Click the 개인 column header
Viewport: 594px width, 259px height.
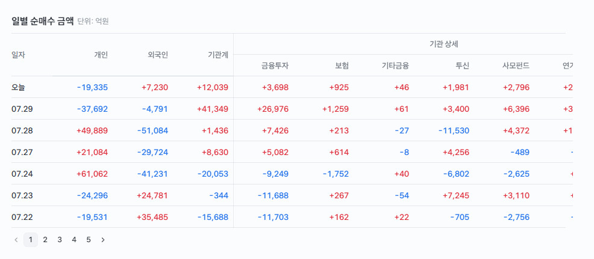[101, 55]
